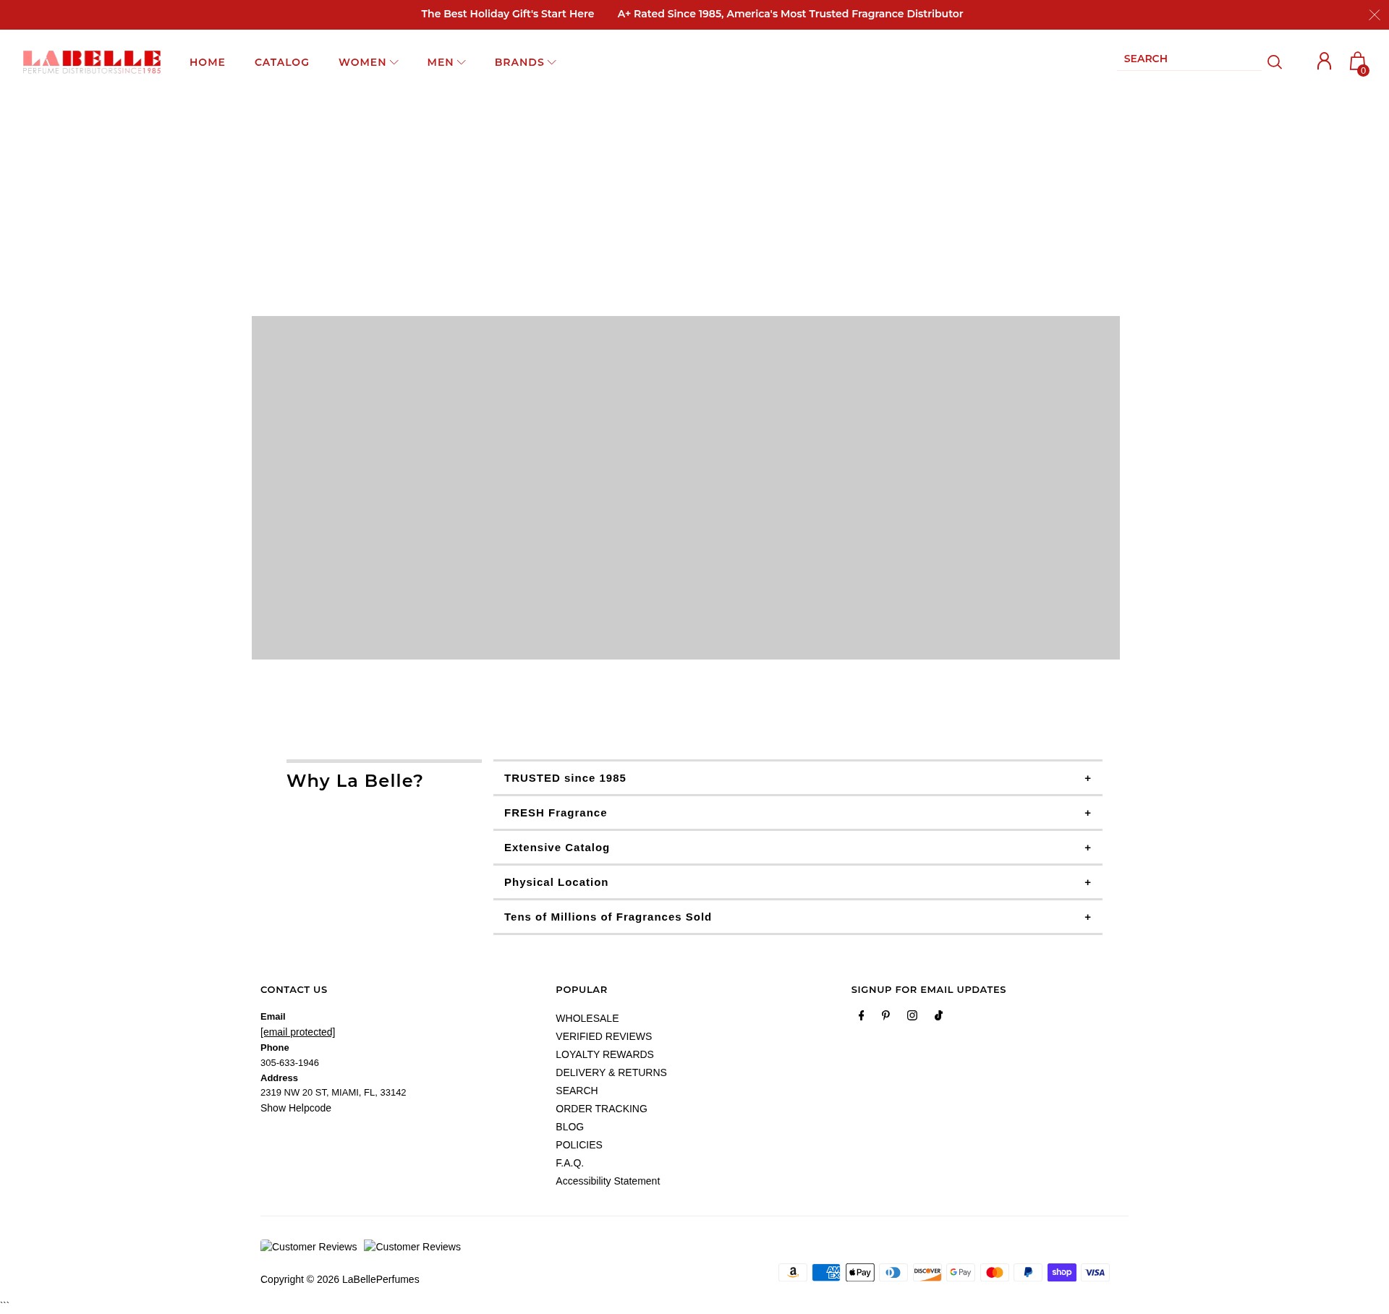Click the LaBelle logo
1389x1314 pixels.
(92, 62)
